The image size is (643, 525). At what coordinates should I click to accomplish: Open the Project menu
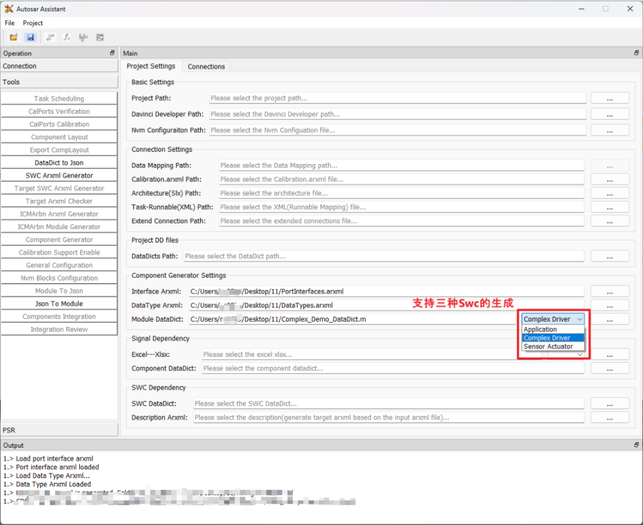click(33, 23)
